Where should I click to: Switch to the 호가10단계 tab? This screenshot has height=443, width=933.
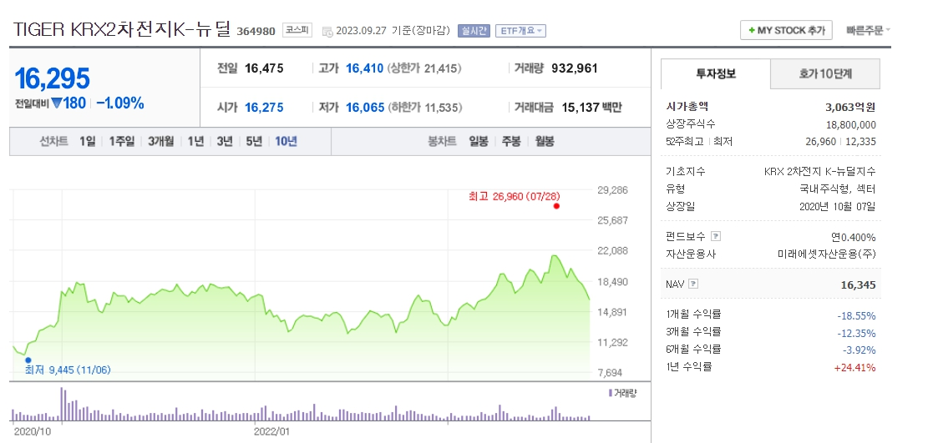825,75
